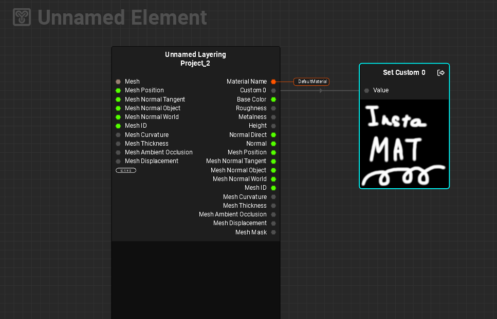
Task: Click the Mesh input pin on the left
Action: (118, 82)
